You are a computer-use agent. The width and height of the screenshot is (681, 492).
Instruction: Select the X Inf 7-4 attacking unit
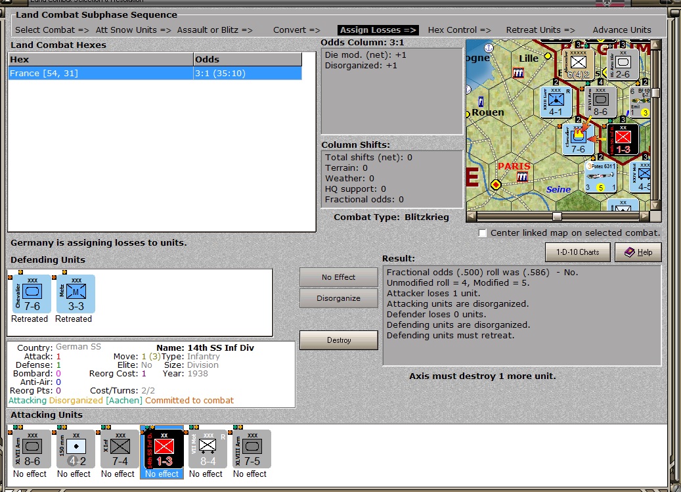pyautogui.click(x=120, y=449)
